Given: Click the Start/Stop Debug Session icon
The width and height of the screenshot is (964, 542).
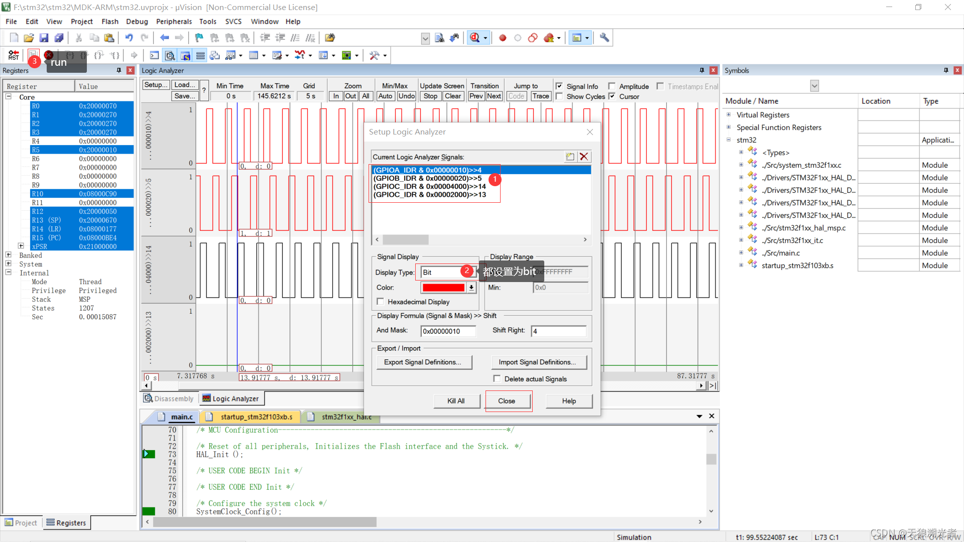Looking at the screenshot, I should pos(474,38).
